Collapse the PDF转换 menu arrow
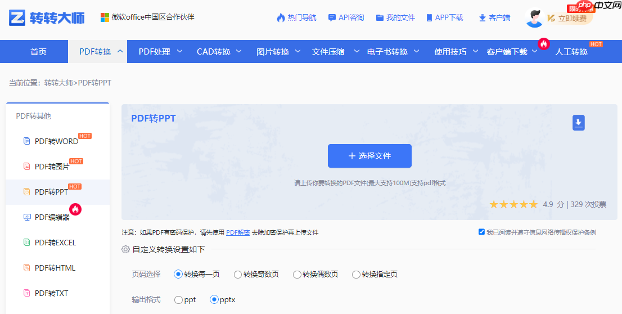622x314 pixels. coord(120,51)
